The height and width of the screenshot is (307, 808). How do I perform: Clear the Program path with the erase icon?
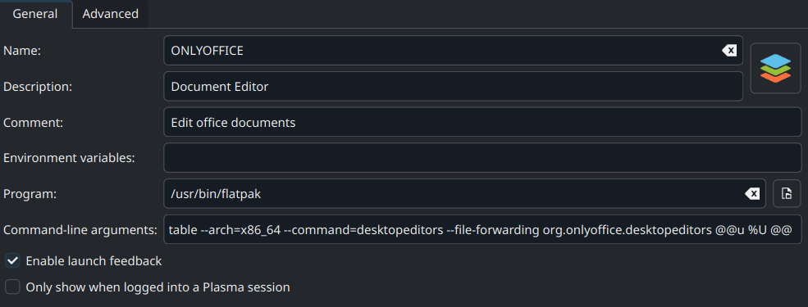(752, 194)
